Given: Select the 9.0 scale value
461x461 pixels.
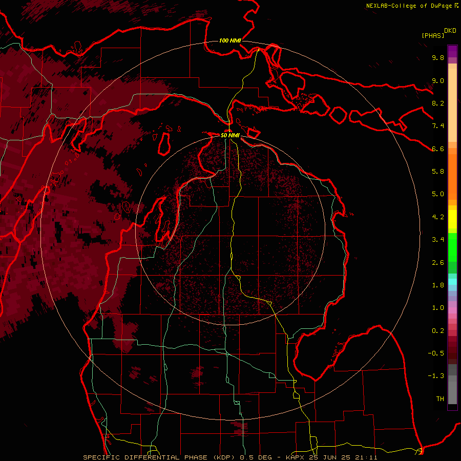Looking at the screenshot, I should [438, 80].
